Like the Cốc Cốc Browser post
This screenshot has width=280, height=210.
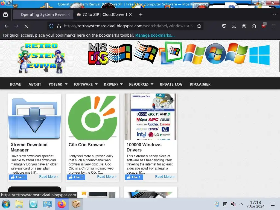76,177
